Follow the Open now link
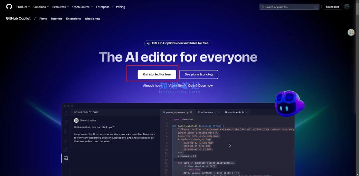This screenshot has width=359, height=176. click(205, 85)
